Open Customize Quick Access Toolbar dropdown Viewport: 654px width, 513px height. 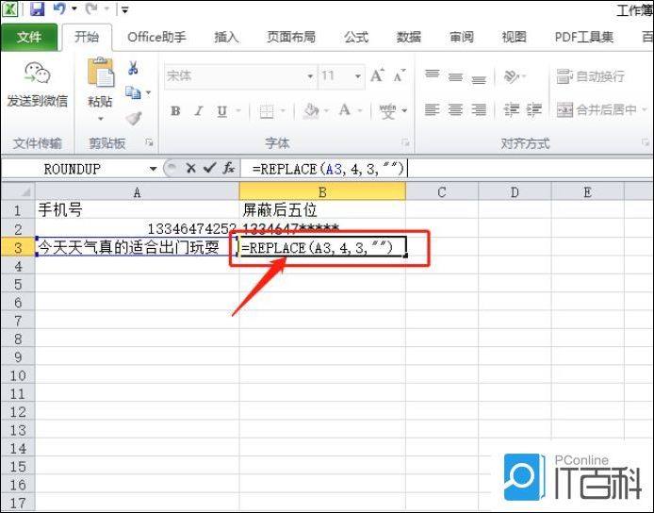tap(124, 9)
